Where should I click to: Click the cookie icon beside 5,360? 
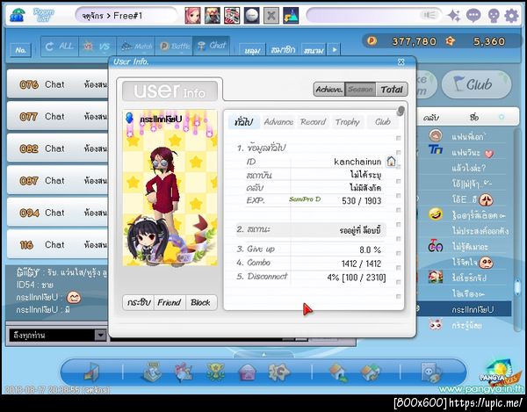point(450,41)
